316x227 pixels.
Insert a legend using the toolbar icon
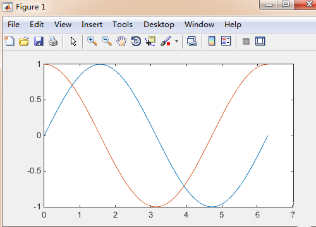click(x=226, y=41)
